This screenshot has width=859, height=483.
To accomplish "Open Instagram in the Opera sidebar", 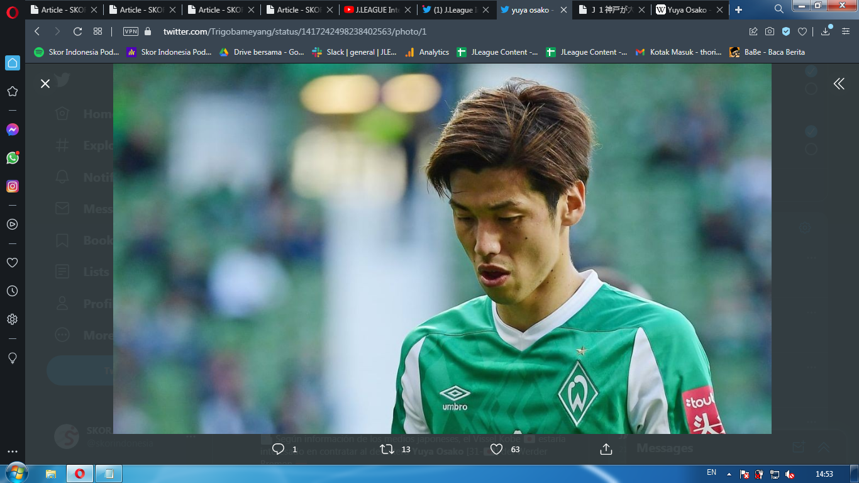I will (x=13, y=186).
